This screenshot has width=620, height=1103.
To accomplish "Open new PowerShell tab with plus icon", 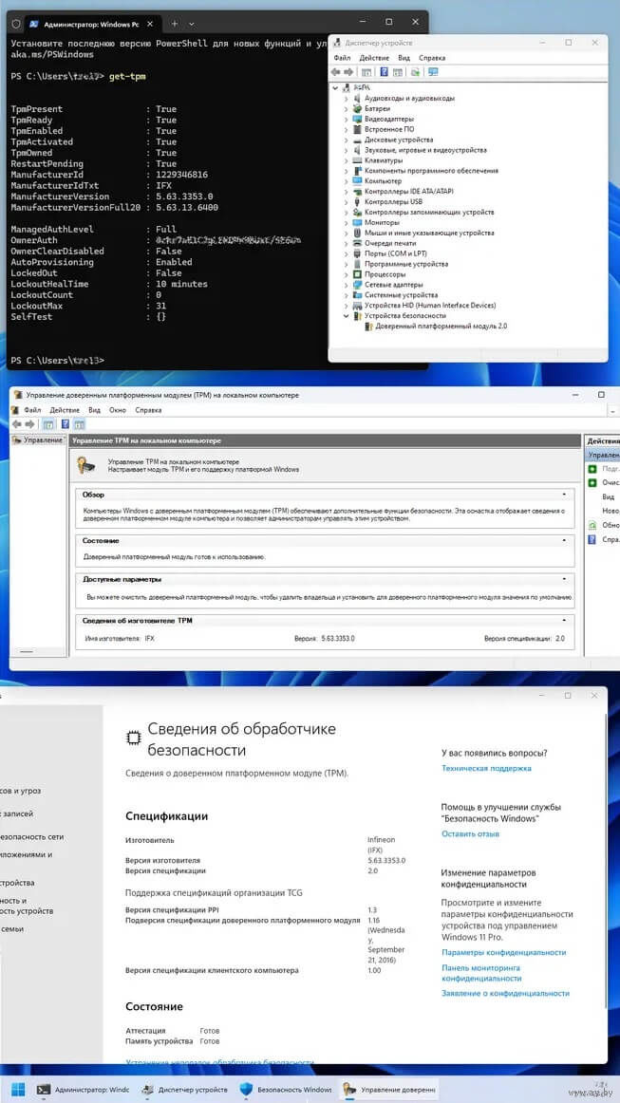I will click(174, 22).
